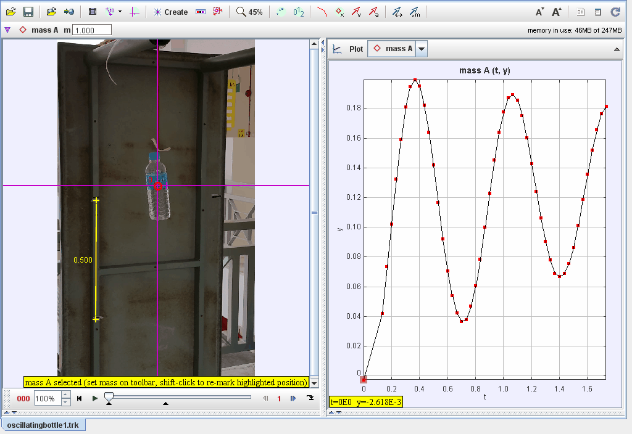Click the yellow mass A selected hint
This screenshot has height=434, width=632.
click(x=166, y=382)
